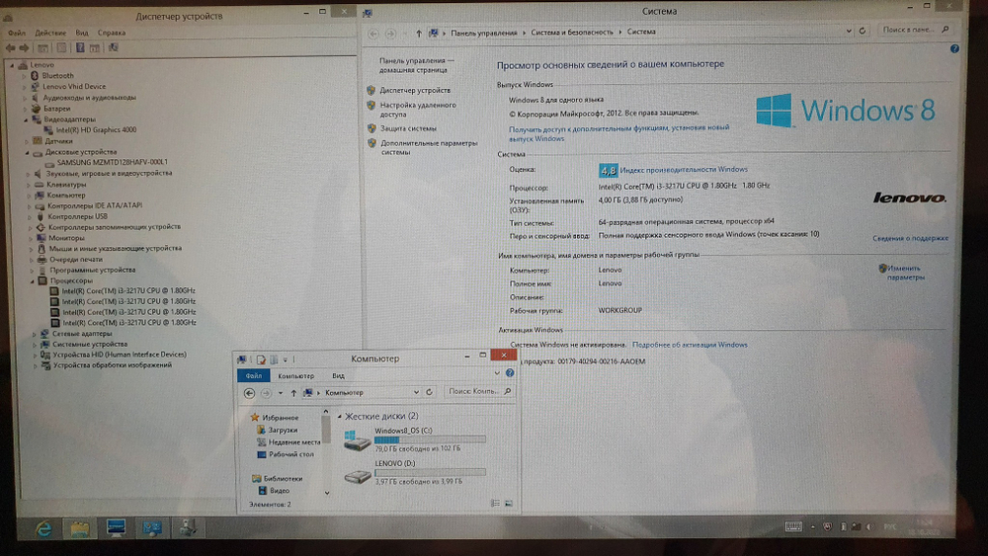Select first Intel Core i3-3217U processor entry
The image size is (988, 556).
pyautogui.click(x=128, y=291)
